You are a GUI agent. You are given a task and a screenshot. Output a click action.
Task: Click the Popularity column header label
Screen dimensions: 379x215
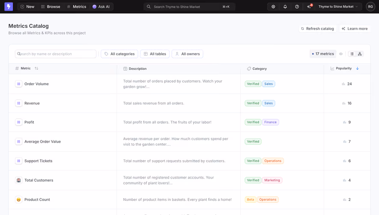(x=344, y=69)
